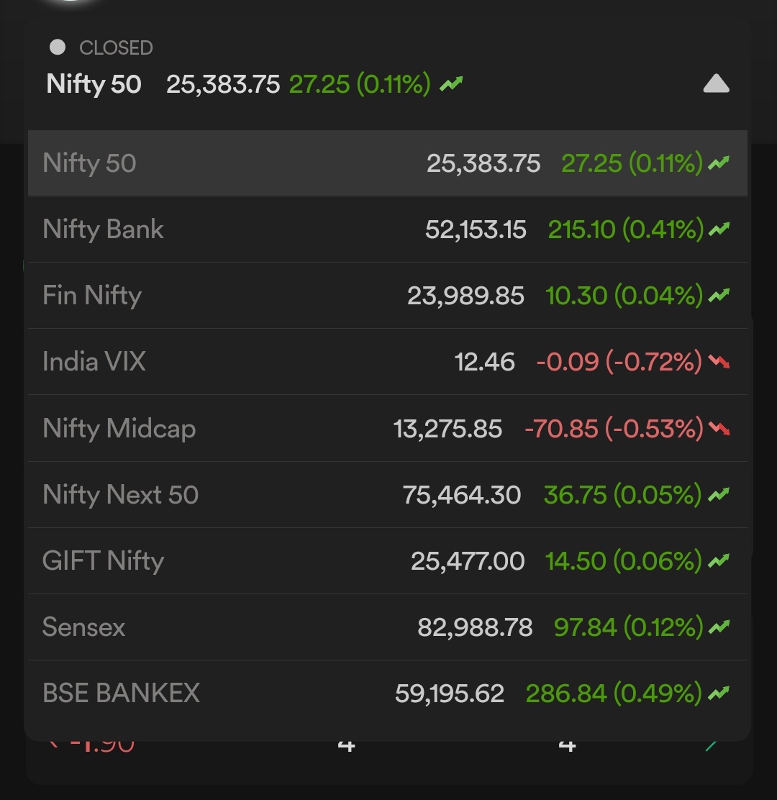Click the Nifty Next 50 uptrend icon

[719, 495]
